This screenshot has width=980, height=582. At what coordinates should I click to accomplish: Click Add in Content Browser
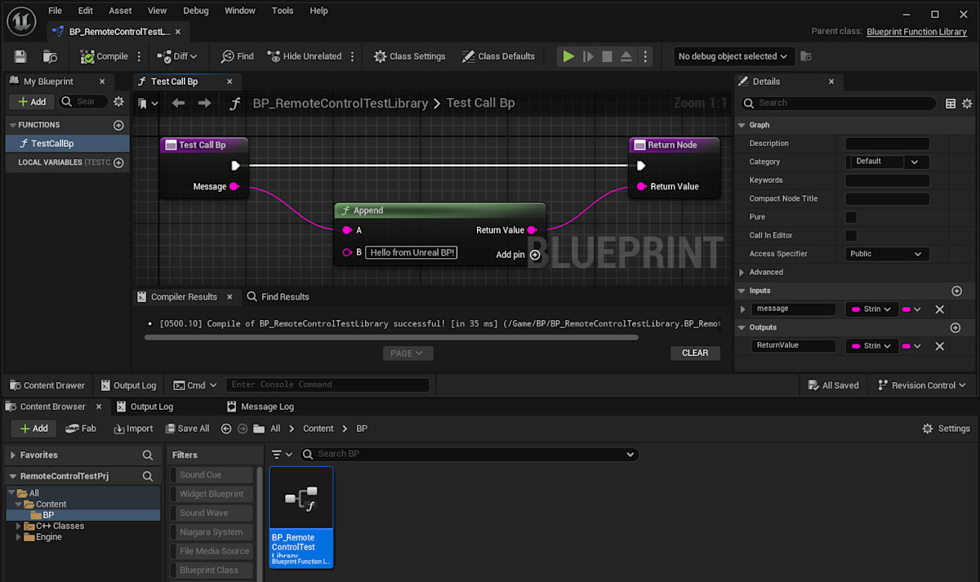[33, 429]
